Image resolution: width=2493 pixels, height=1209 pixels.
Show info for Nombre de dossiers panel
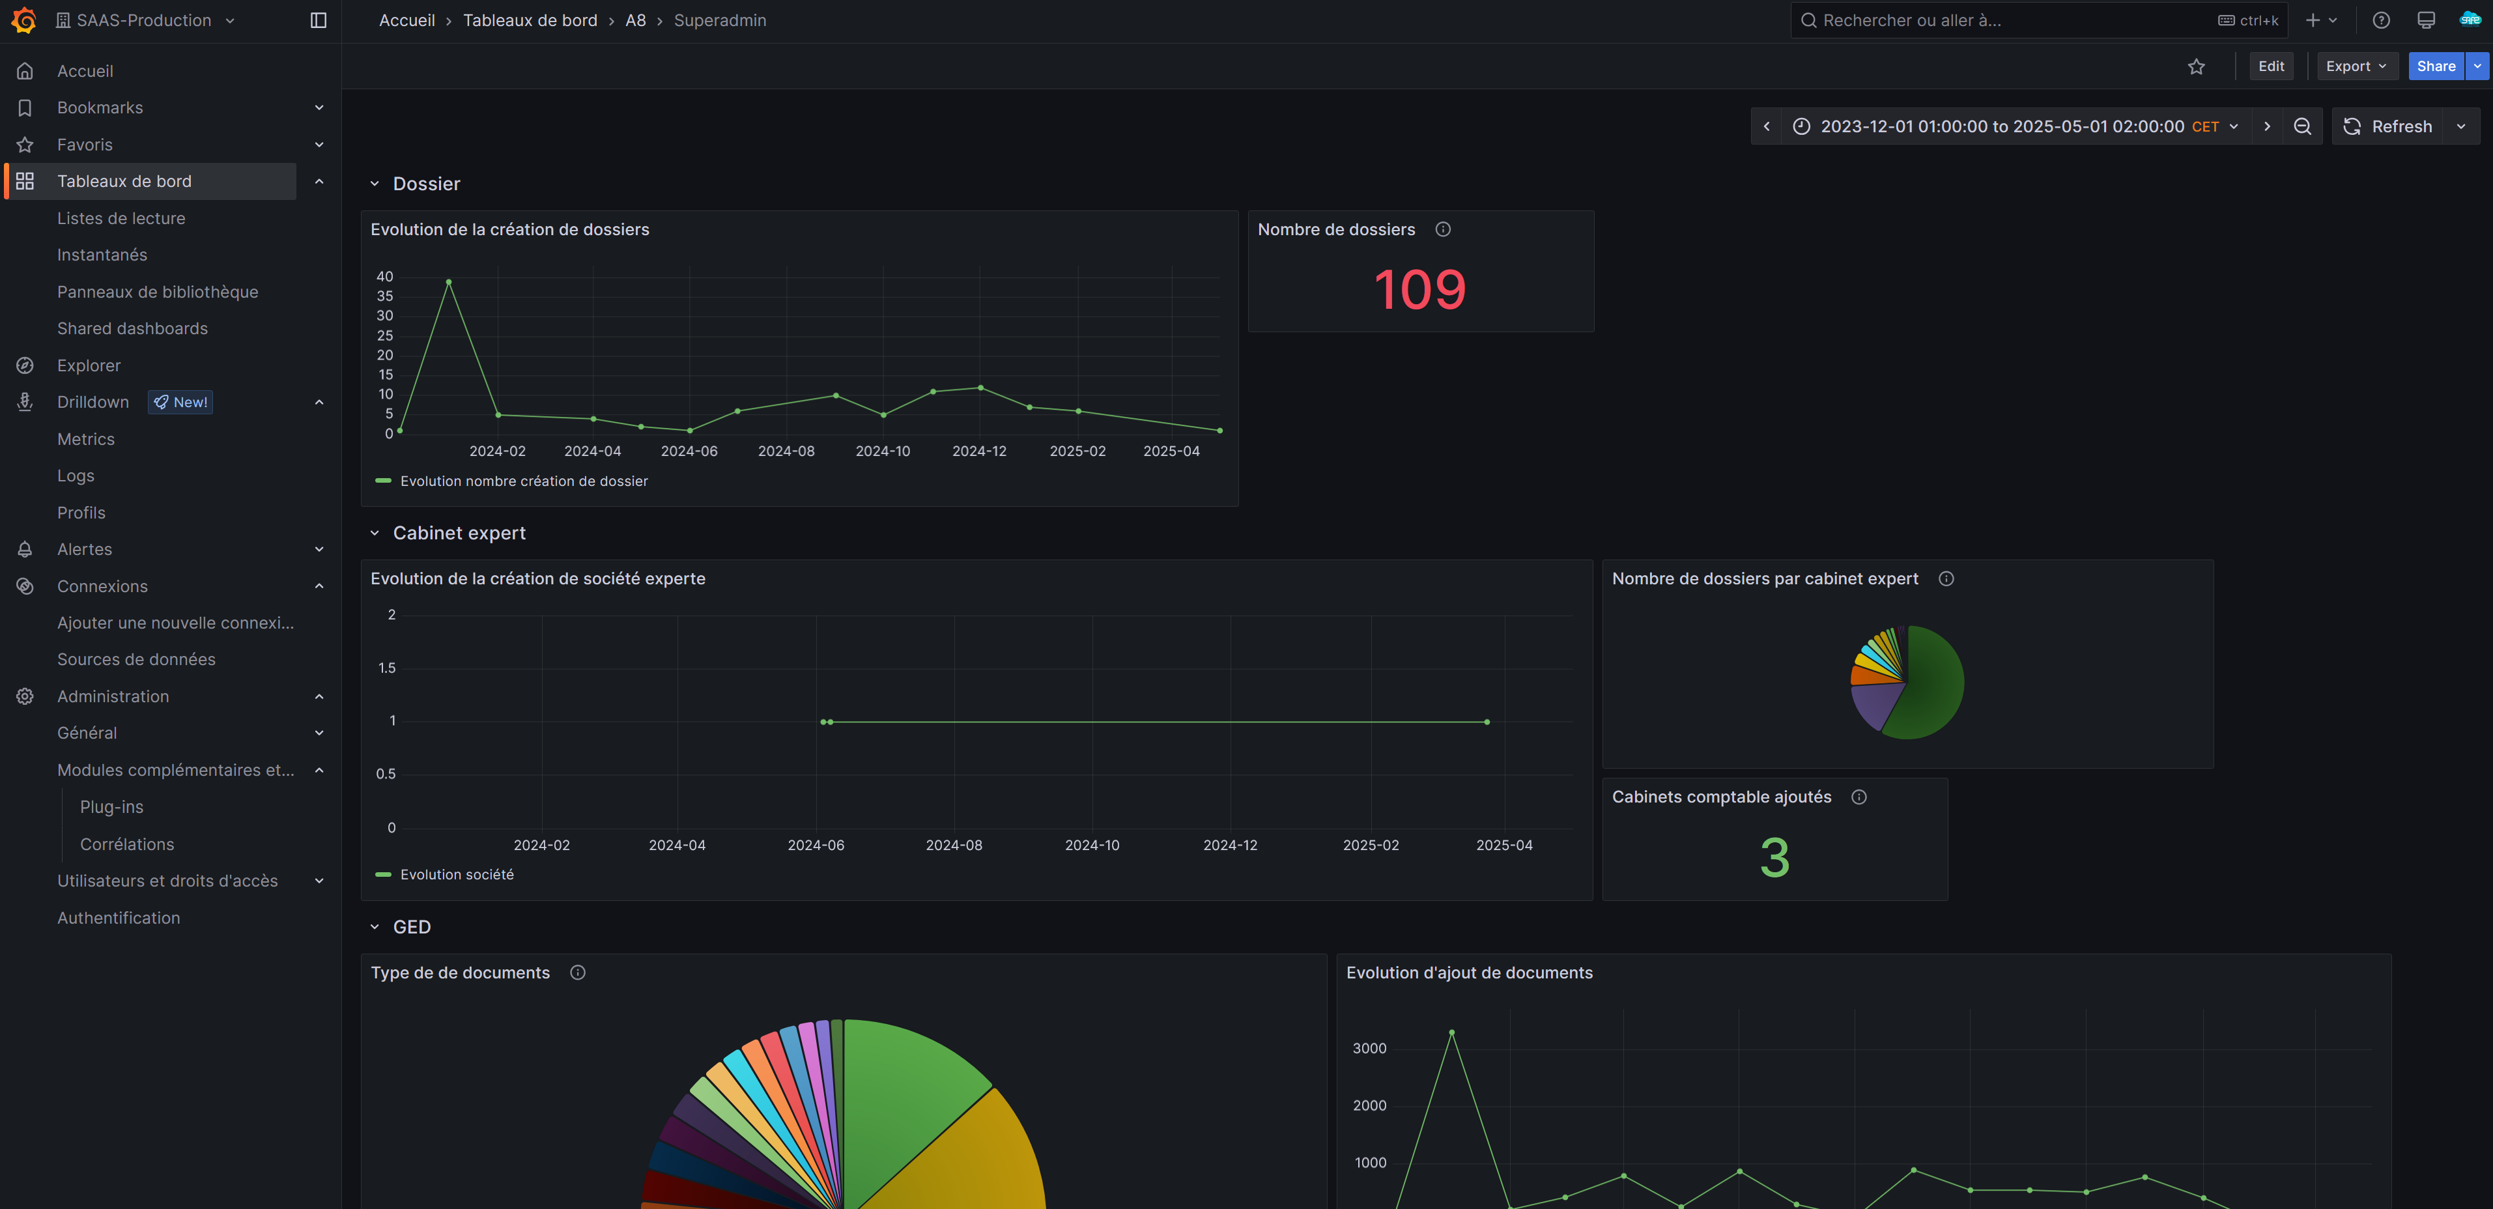tap(1442, 229)
